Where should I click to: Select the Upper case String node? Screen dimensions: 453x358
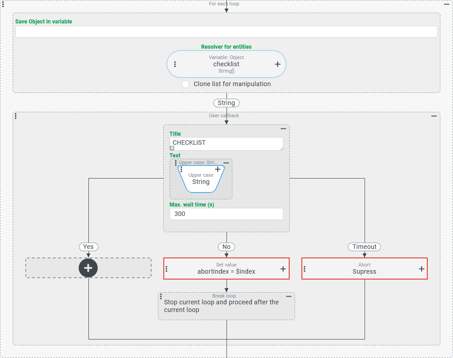pyautogui.click(x=201, y=179)
